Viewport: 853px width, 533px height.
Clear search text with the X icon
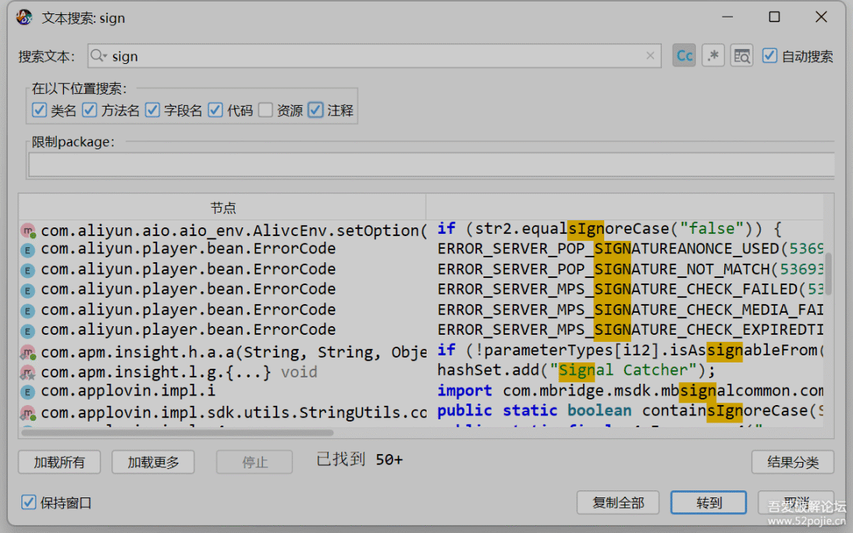[x=650, y=55]
